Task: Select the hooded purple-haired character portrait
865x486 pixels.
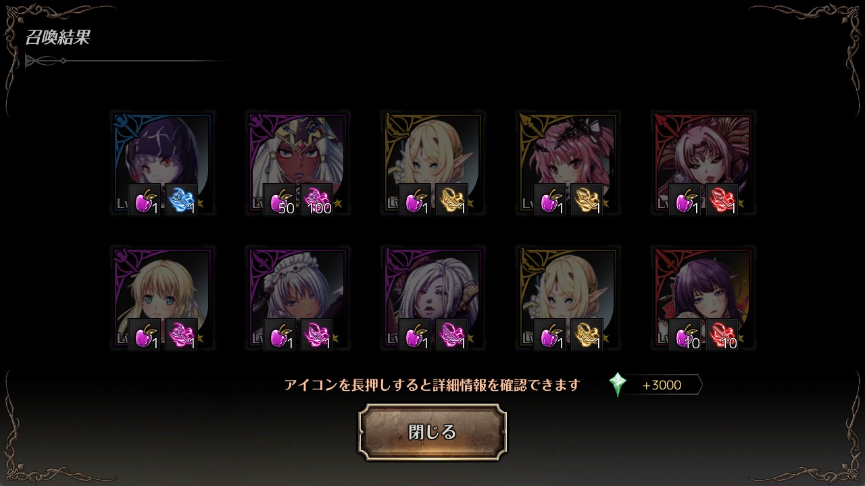Action: tap(162, 163)
